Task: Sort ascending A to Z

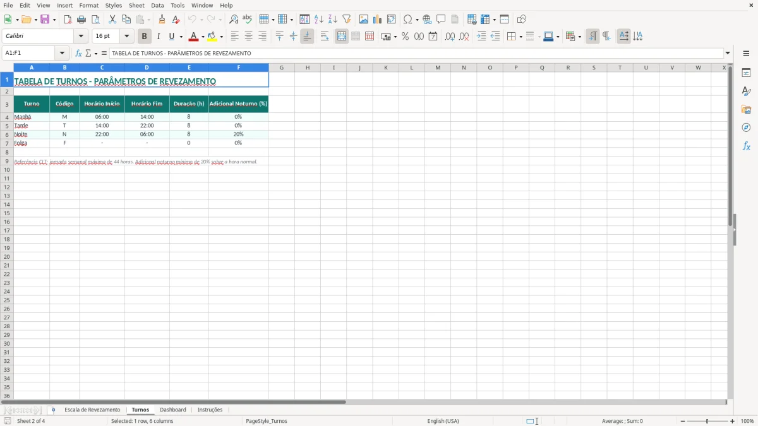Action: coord(319,20)
